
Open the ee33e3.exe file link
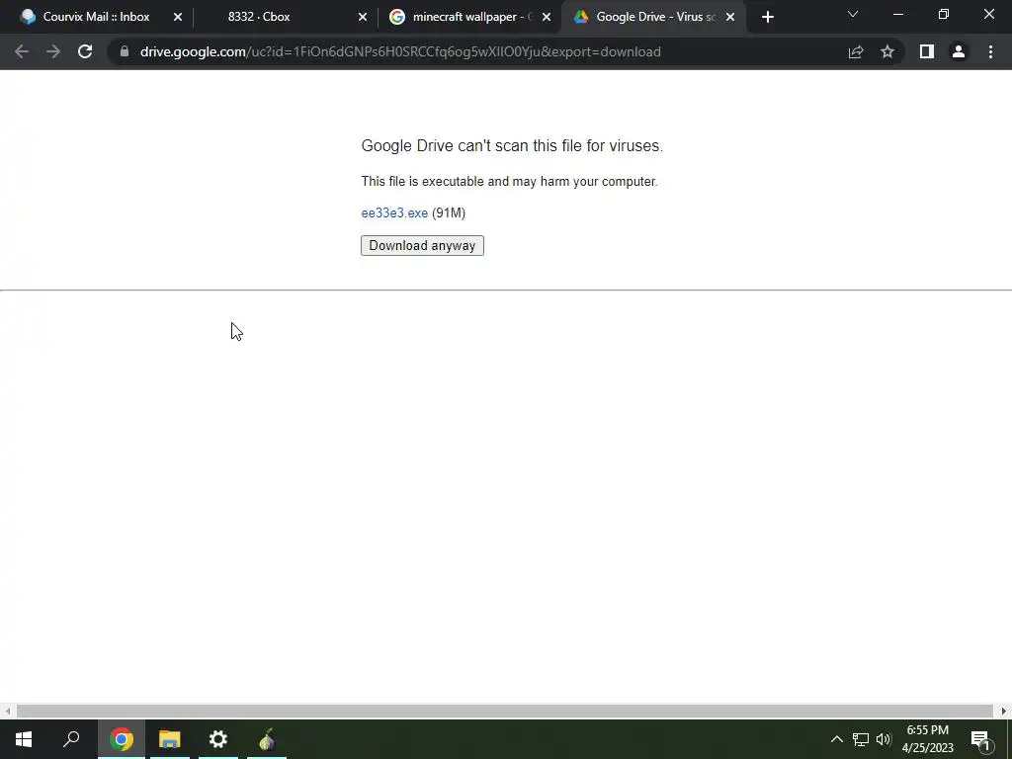394,213
